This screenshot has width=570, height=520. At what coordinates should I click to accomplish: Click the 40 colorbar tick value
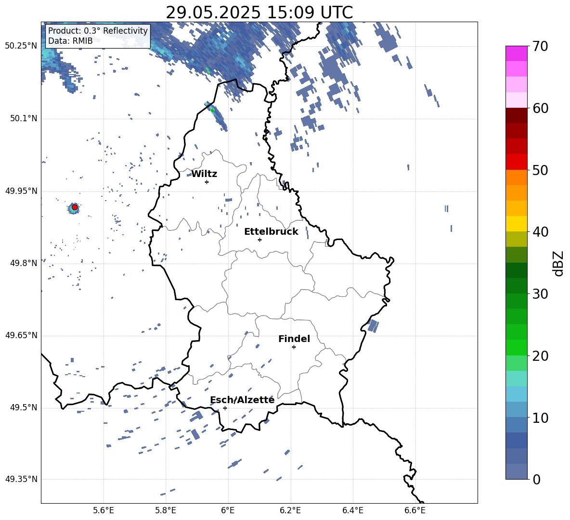click(540, 232)
